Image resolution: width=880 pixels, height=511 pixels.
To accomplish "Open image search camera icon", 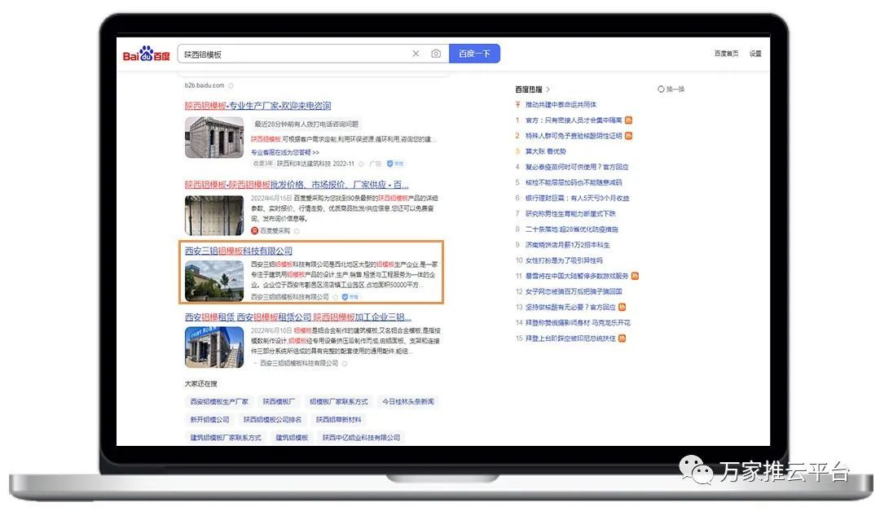I will pyautogui.click(x=436, y=54).
